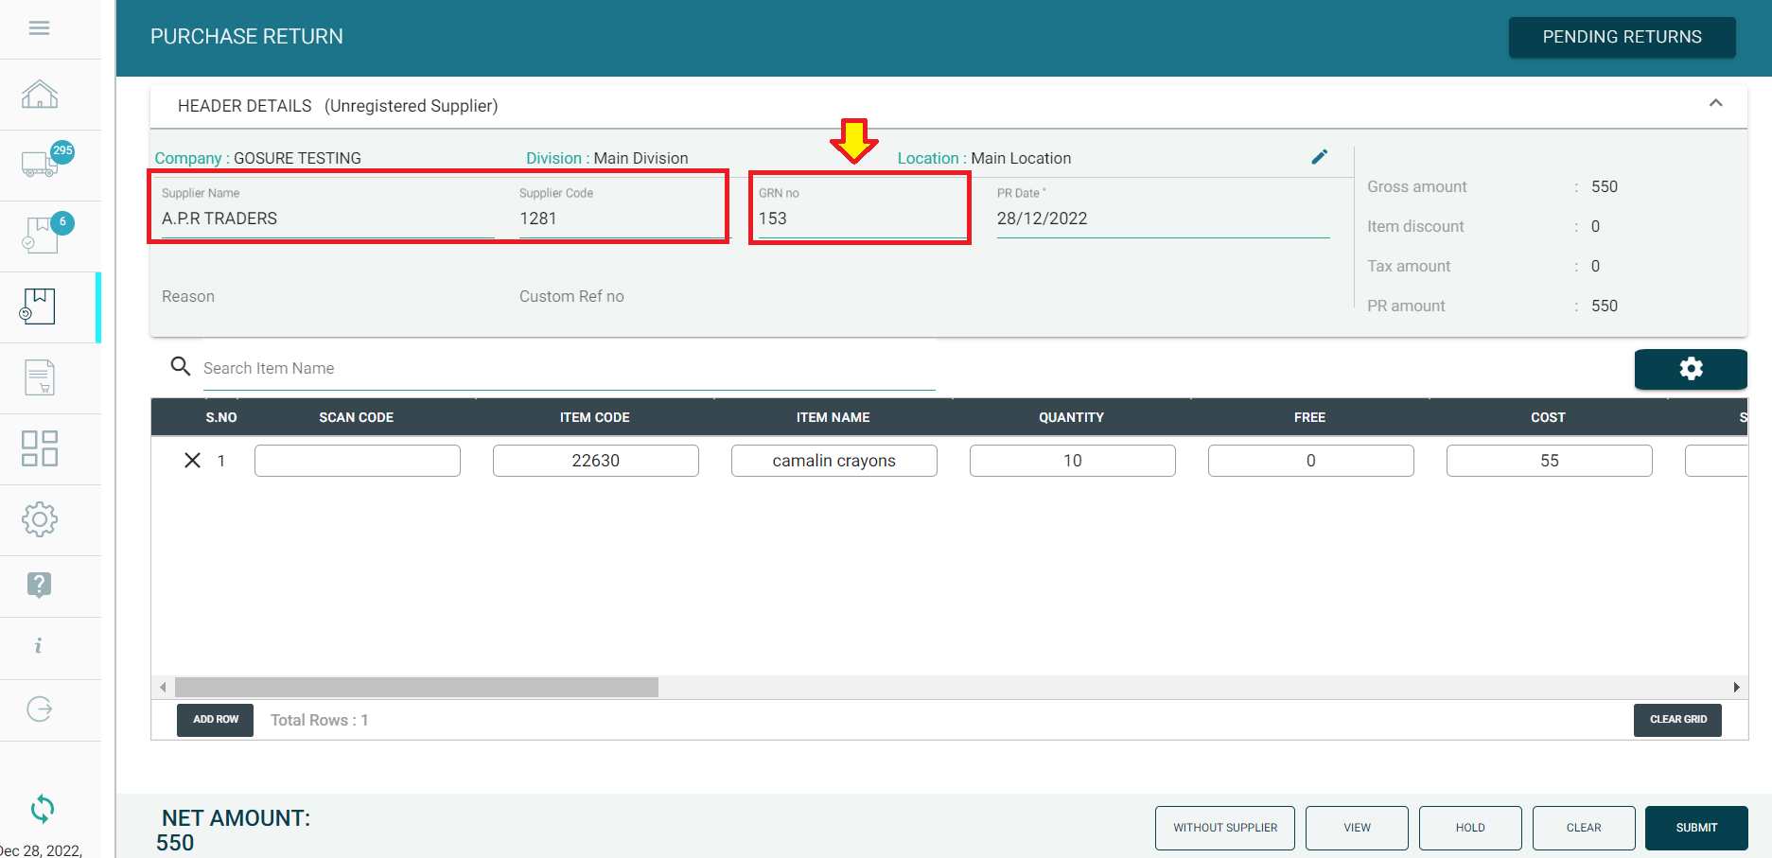Click the Item discount label
Viewport: 1772px width, 858px height.
pos(1415,227)
